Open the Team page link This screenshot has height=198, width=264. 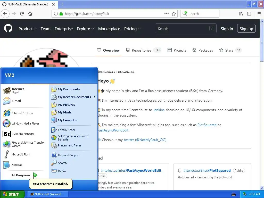pyautogui.click(x=45, y=29)
